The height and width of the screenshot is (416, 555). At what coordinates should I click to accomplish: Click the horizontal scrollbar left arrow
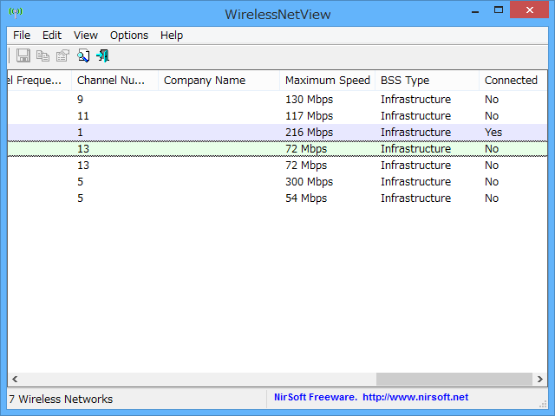pos(15,380)
